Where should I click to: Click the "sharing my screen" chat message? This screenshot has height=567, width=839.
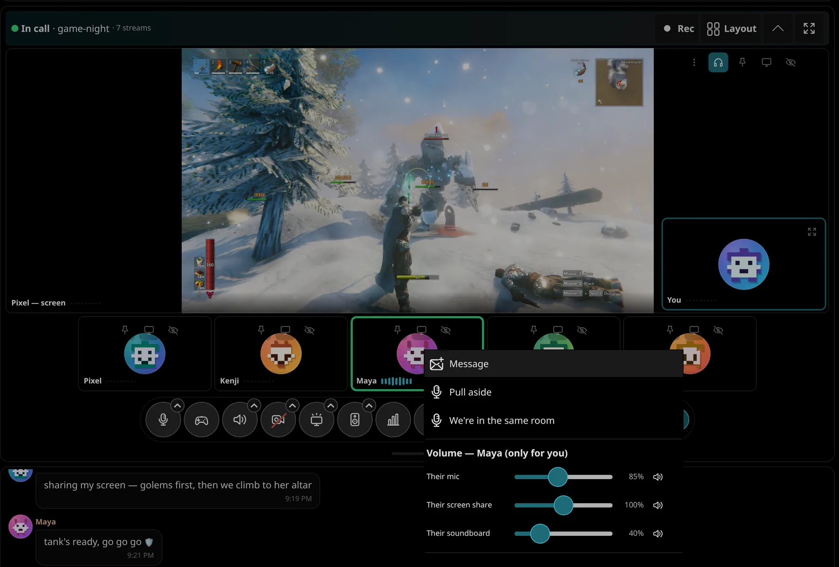pyautogui.click(x=178, y=491)
